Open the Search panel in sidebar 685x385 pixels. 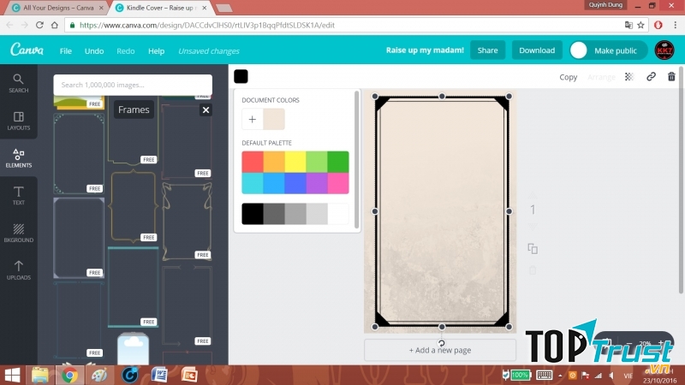[18, 83]
